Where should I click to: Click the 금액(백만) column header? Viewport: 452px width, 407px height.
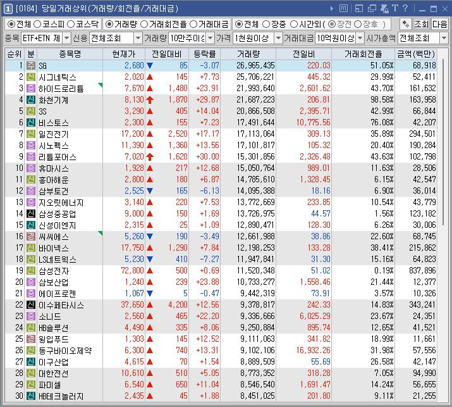pyautogui.click(x=416, y=54)
